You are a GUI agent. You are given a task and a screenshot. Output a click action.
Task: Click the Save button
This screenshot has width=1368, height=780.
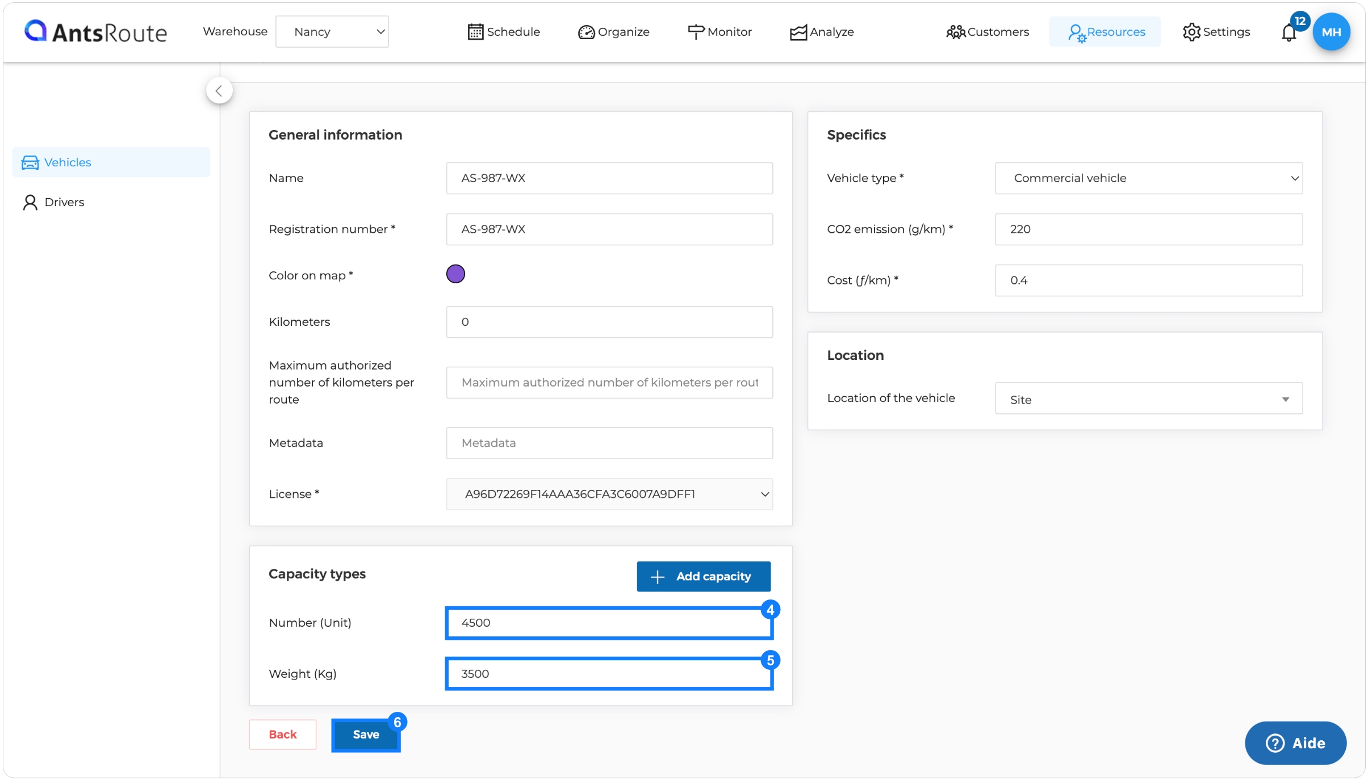pyautogui.click(x=366, y=735)
